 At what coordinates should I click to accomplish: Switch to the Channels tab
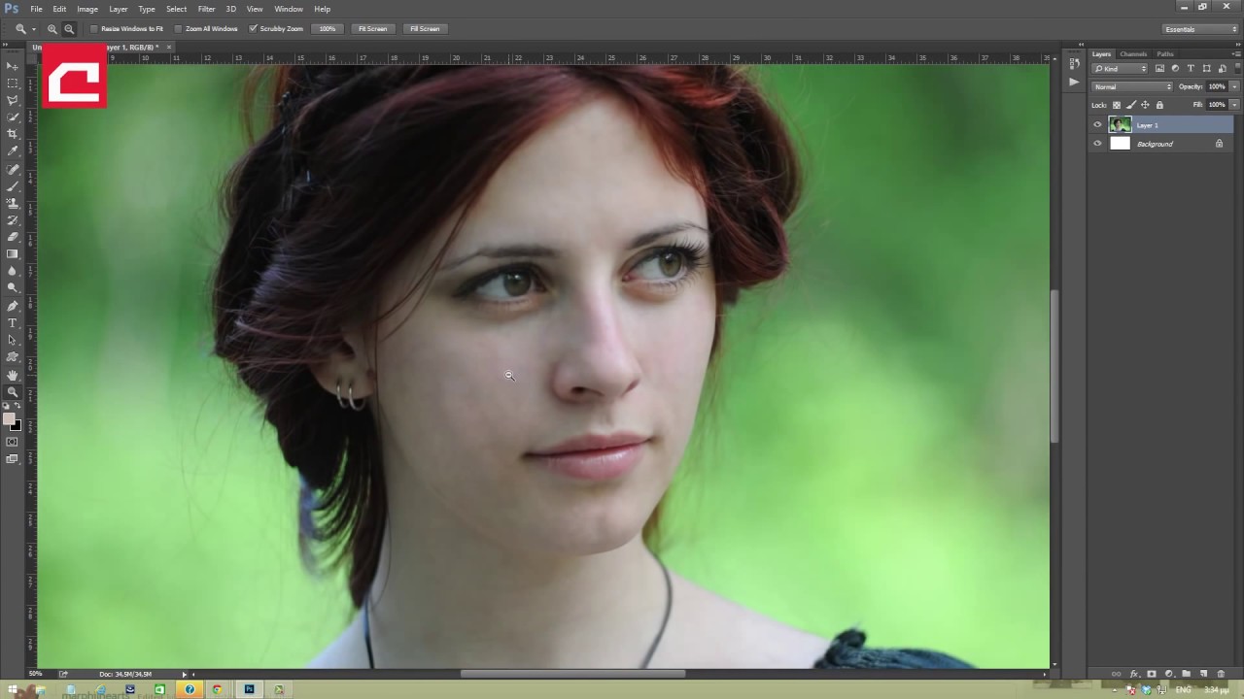tap(1133, 54)
